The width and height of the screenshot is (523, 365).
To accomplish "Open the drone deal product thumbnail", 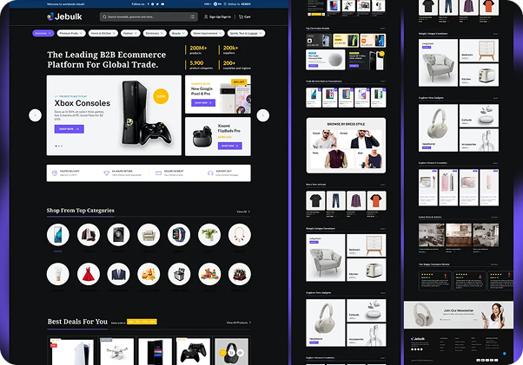I will [116, 351].
